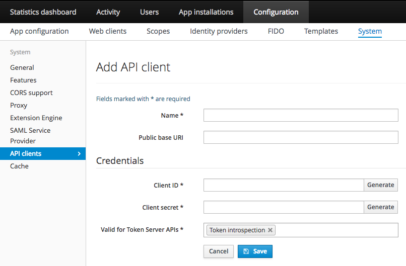Go to CORS support settings
The image size is (406, 266).
pos(31,93)
